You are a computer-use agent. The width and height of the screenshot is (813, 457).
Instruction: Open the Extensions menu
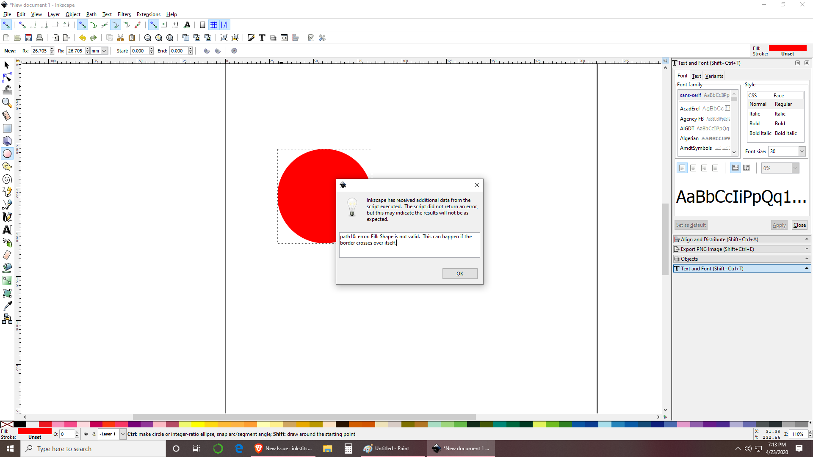click(x=148, y=14)
